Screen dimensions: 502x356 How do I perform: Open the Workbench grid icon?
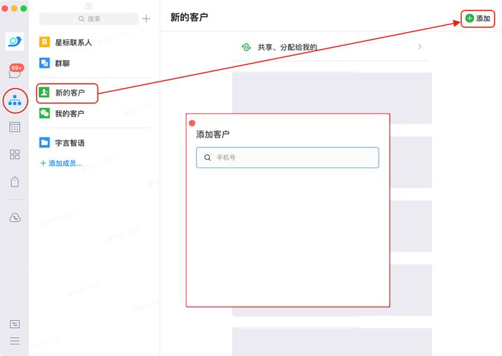(x=15, y=154)
